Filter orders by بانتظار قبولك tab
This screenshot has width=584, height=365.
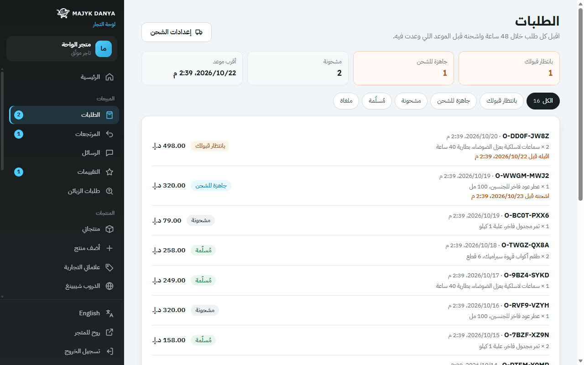click(501, 101)
